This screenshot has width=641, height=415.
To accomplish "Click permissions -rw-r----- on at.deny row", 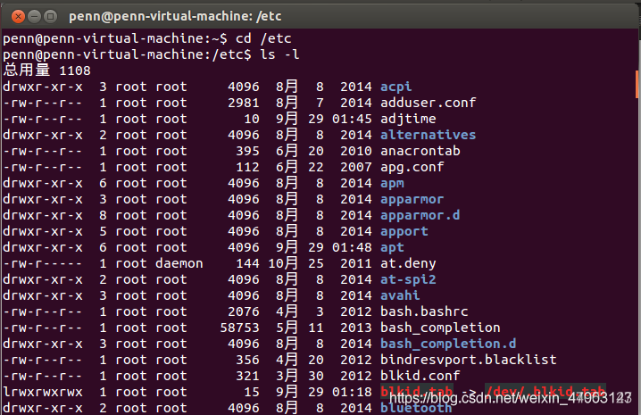I will click(x=43, y=263).
